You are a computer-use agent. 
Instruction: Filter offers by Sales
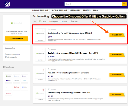pos(64,21)
